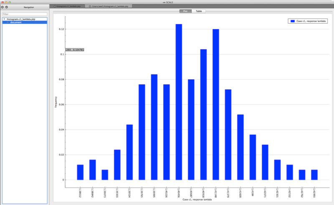Click the icon on the /Users/ww5 path tab
Image resolution: width=334 pixels, height=205 pixels.
click(x=90, y=7)
